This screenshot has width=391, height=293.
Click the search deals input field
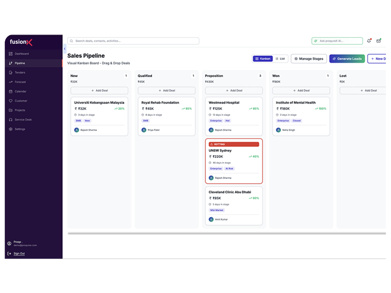coord(133,41)
